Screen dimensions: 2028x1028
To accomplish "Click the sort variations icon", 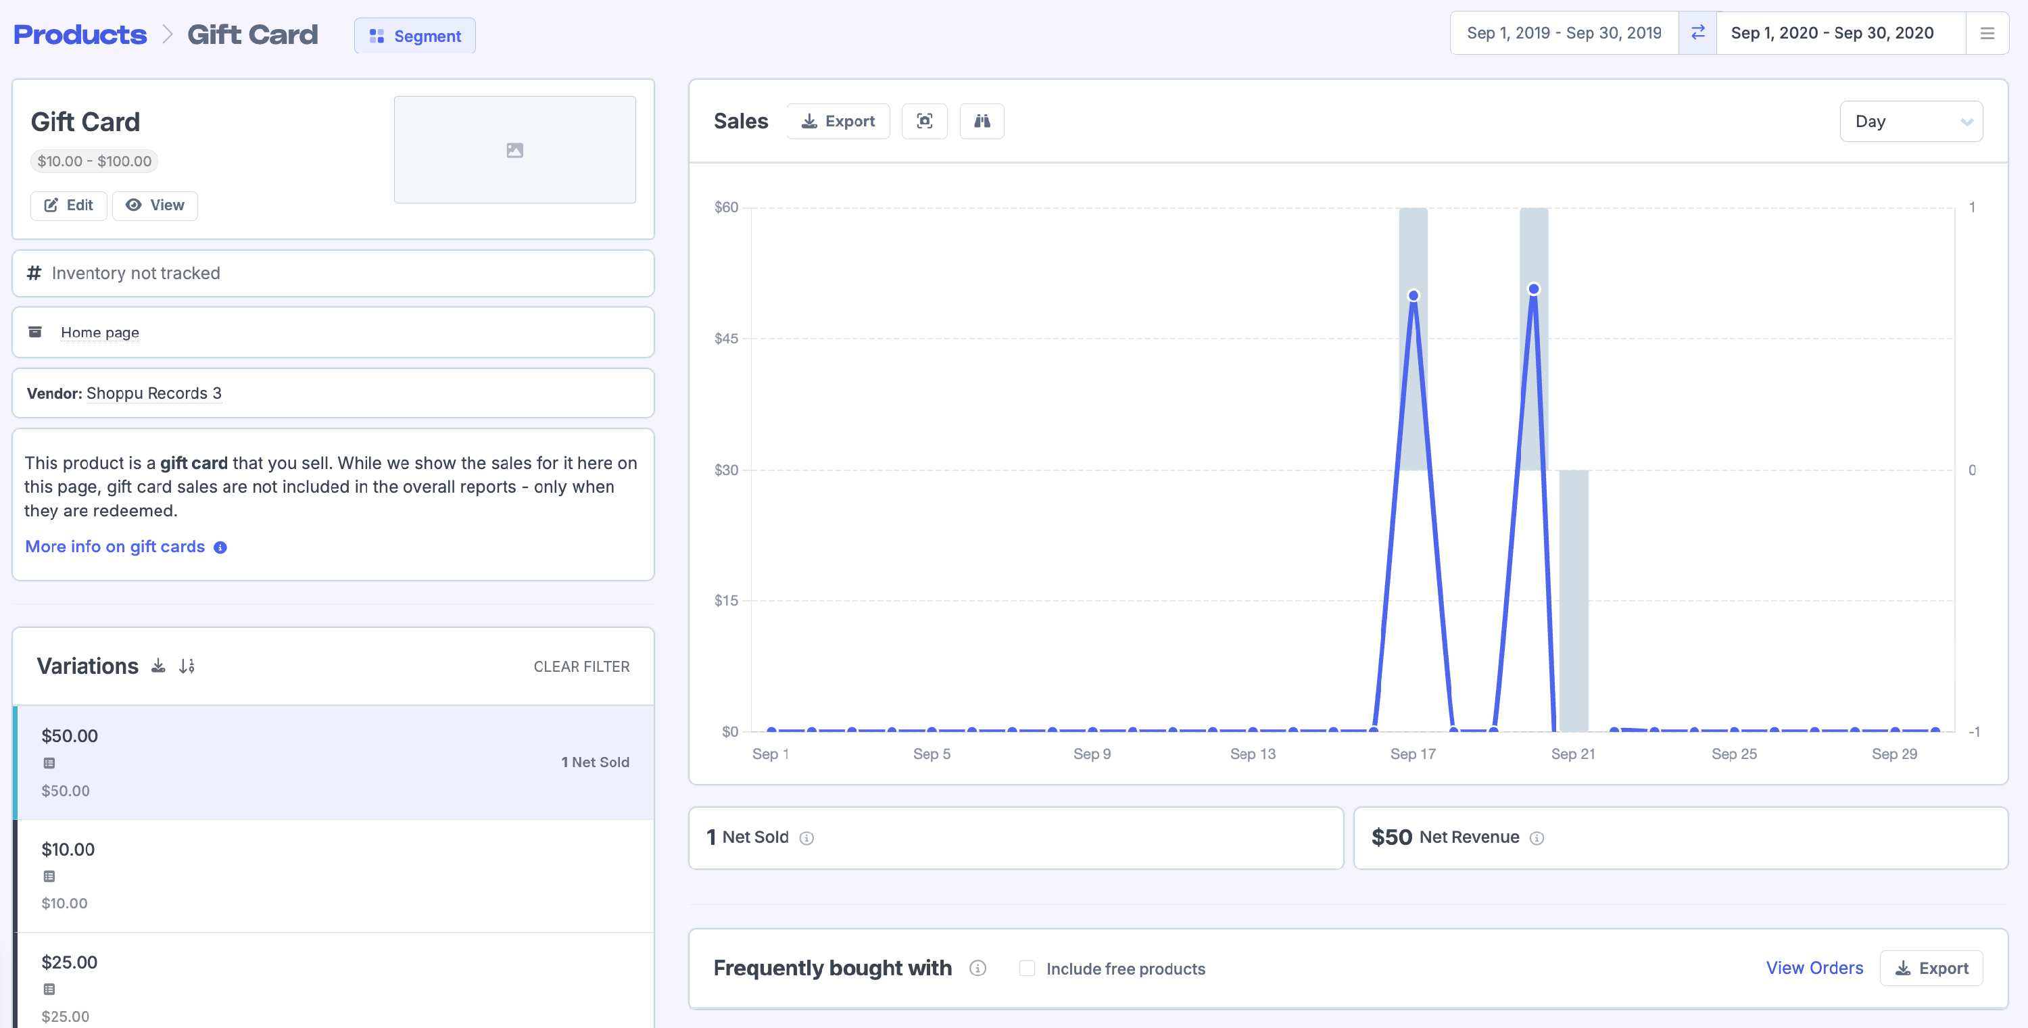I will [187, 666].
